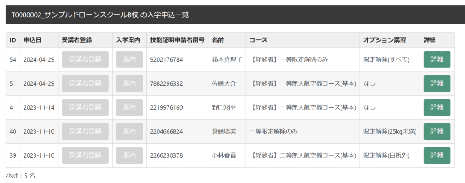Click applicant number 9202176784 cell
Screen dimensions: 465x183
coord(166,60)
